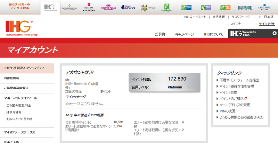Viewport: 278px width, 143px height.
Task: Open the IHG コーポレート link
Action: pos(195,17)
